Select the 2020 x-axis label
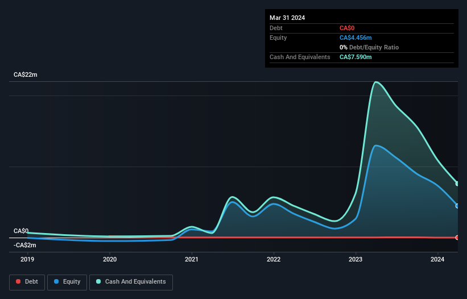Viewport: 467px width, 299px height. click(x=110, y=259)
